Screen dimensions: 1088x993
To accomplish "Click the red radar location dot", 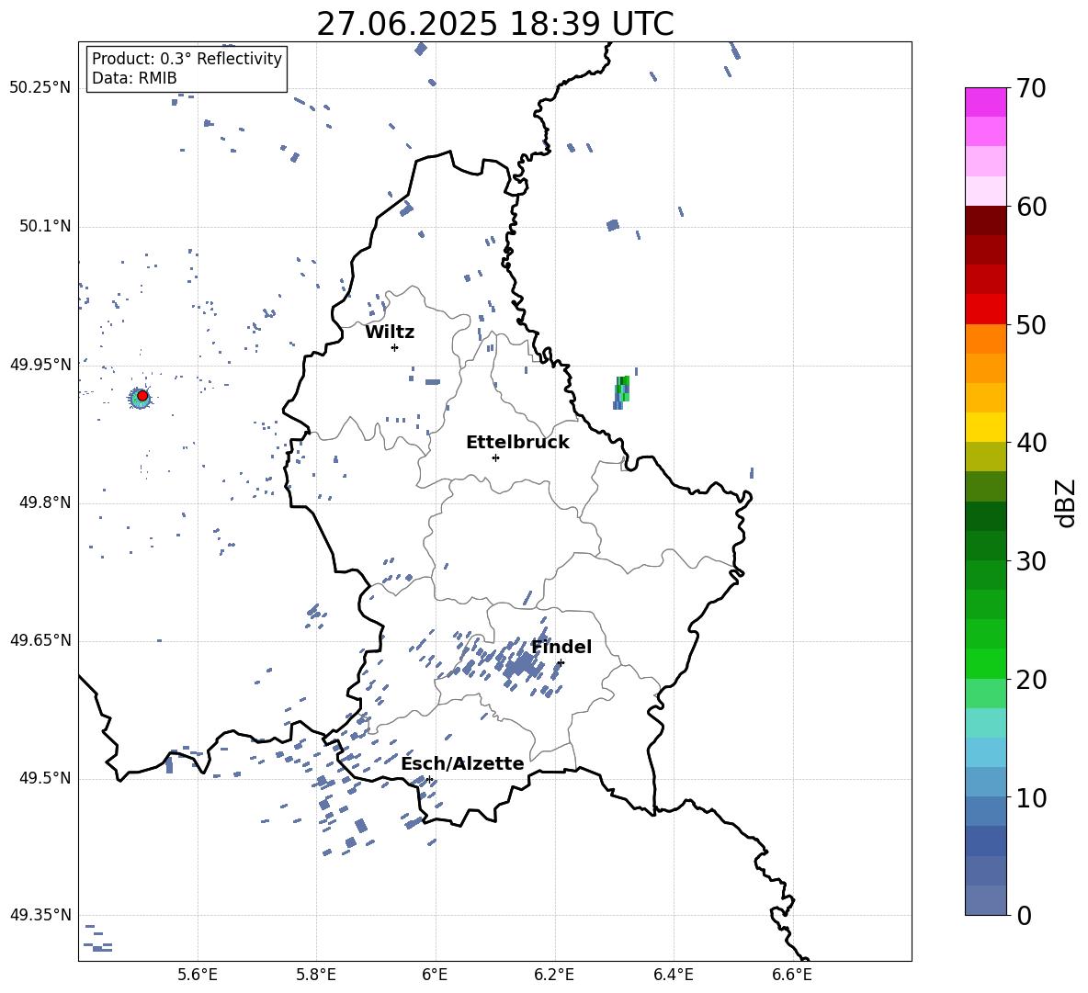I will coord(142,396).
